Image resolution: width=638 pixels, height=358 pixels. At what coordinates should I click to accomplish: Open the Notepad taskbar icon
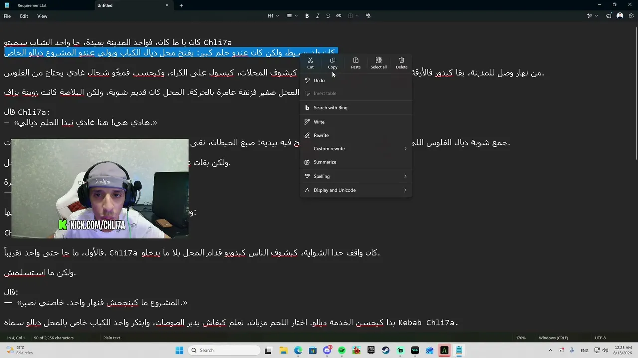pyautogui.click(x=459, y=350)
